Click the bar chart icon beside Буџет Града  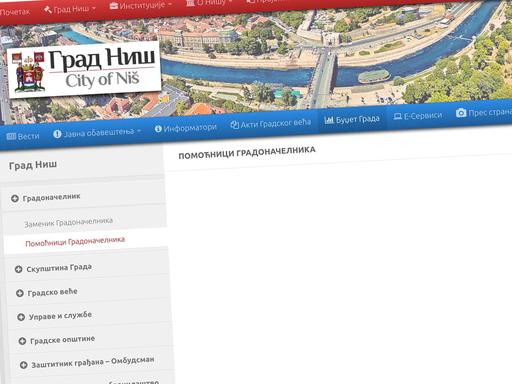click(x=329, y=120)
